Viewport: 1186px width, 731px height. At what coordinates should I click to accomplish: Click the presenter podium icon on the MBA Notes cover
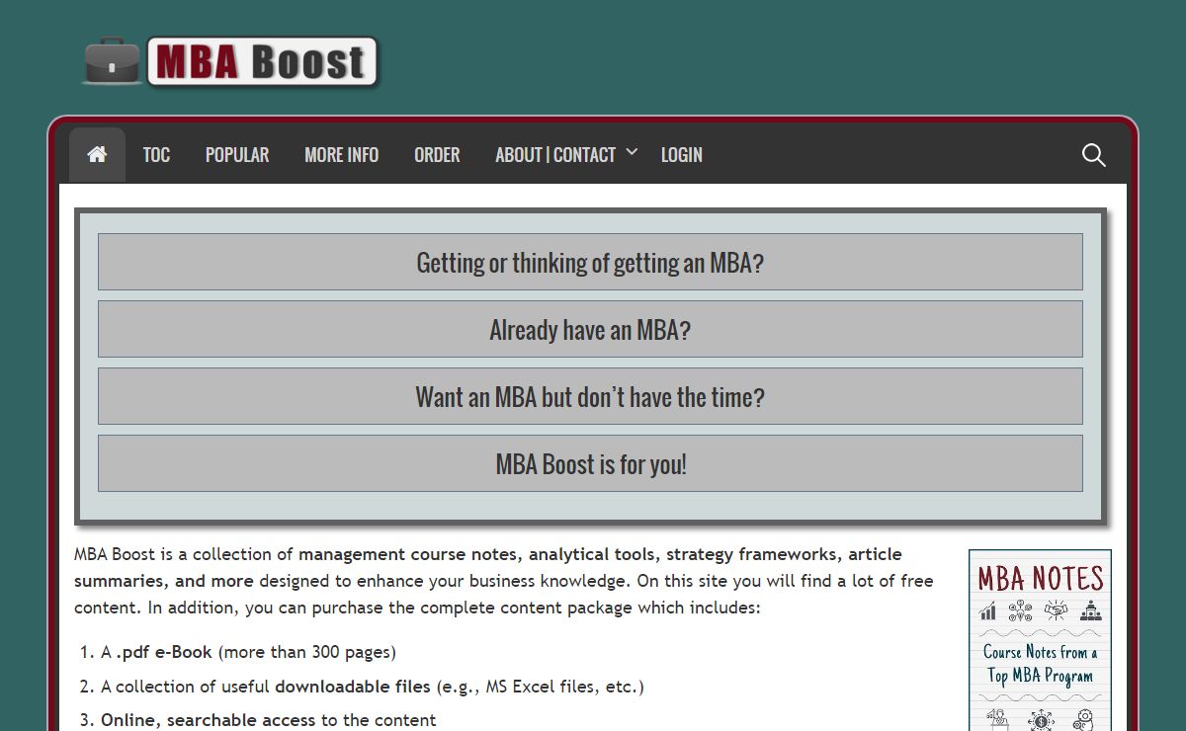(997, 718)
